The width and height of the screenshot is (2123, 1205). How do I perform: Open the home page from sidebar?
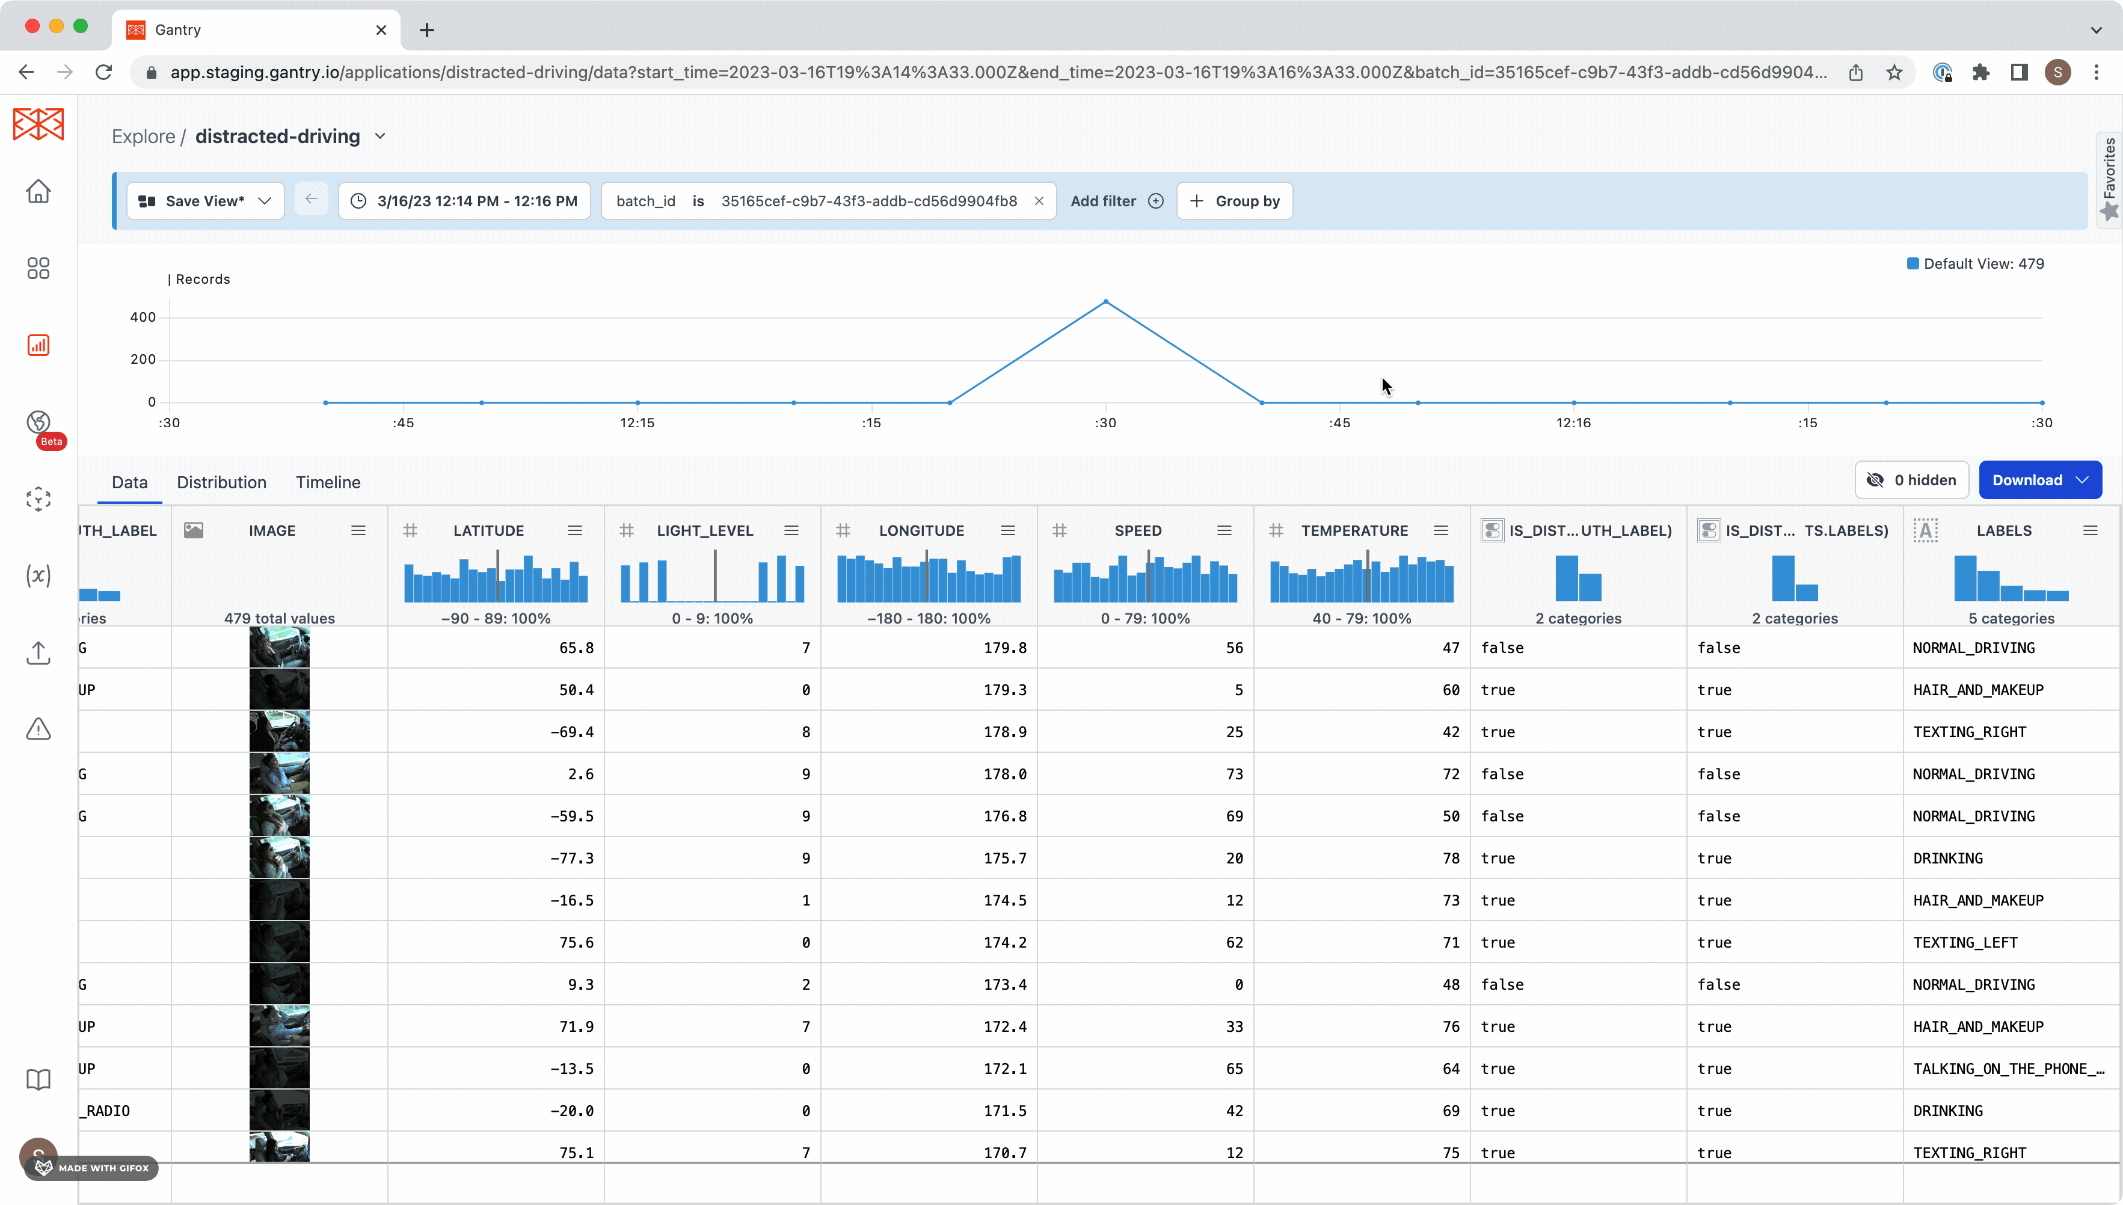tap(38, 191)
